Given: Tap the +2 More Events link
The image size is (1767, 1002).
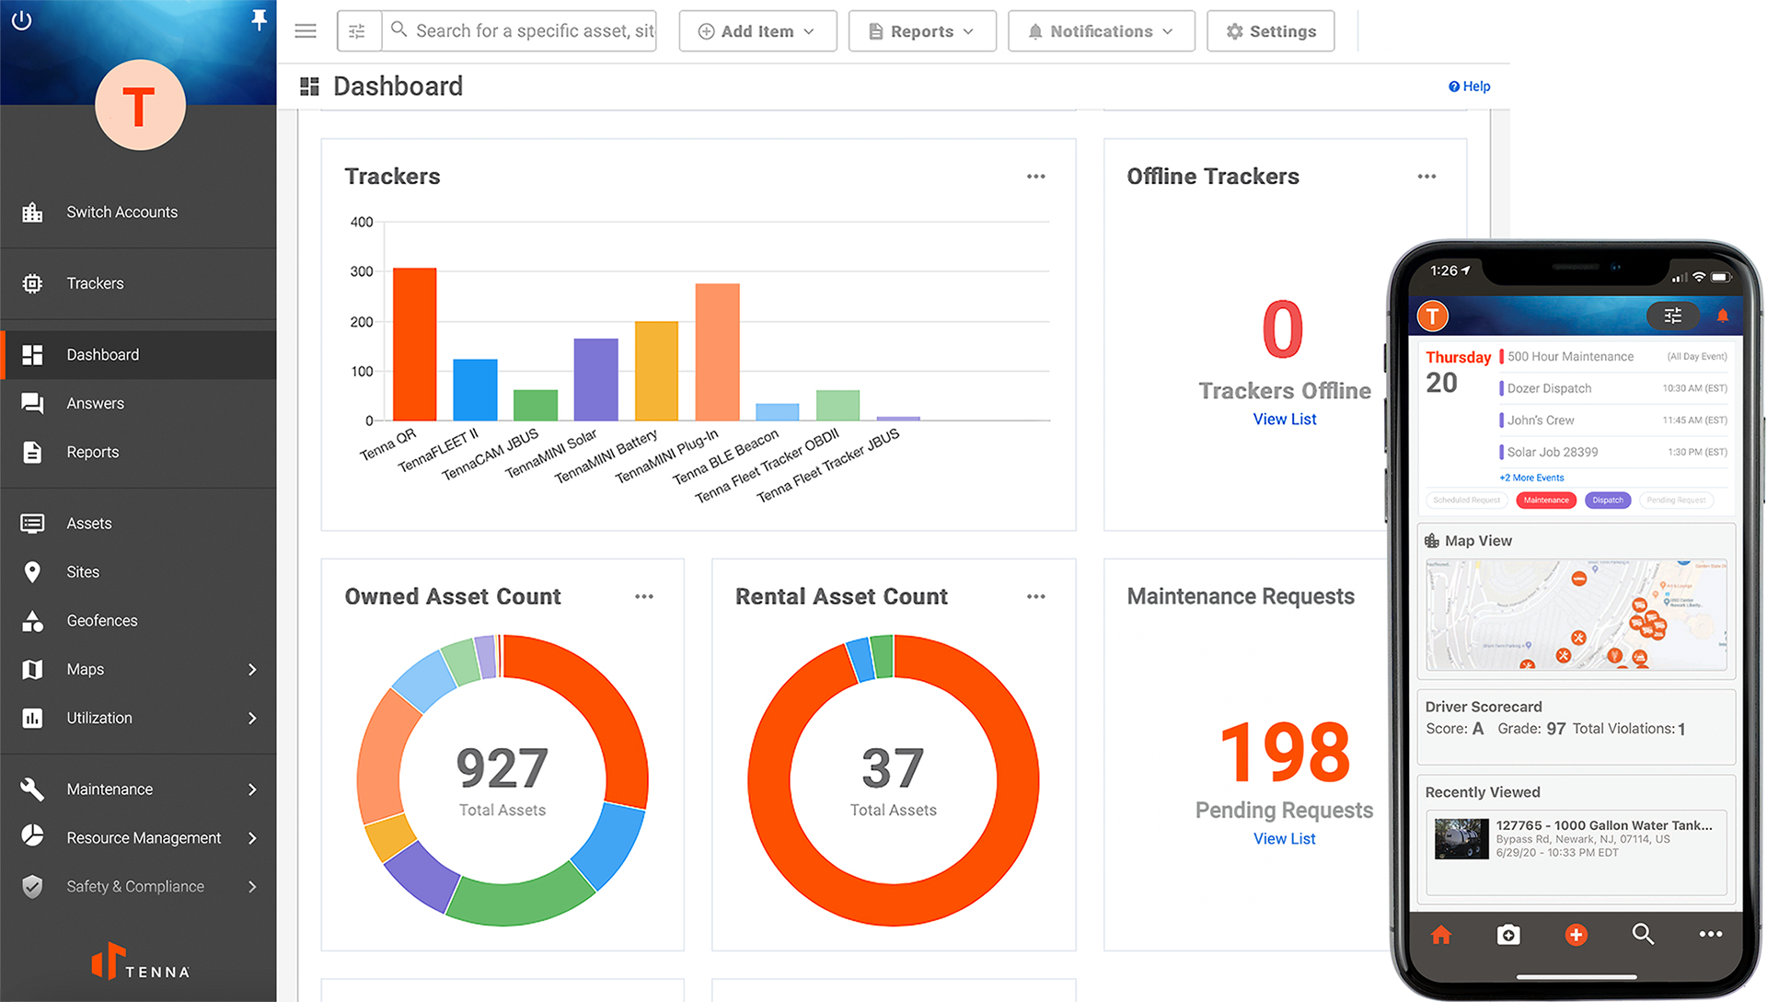Looking at the screenshot, I should (1532, 478).
